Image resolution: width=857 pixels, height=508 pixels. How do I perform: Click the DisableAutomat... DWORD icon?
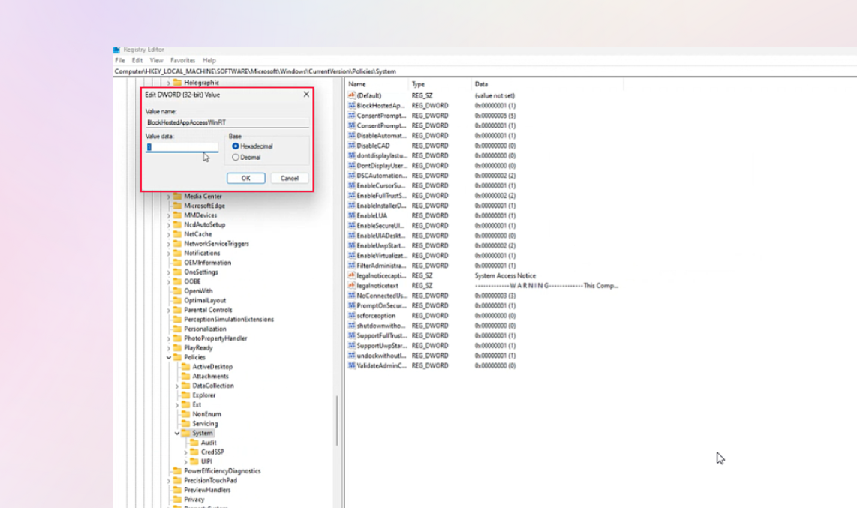point(351,136)
